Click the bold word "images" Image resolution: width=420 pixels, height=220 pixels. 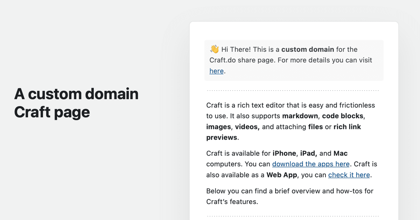[218, 127]
